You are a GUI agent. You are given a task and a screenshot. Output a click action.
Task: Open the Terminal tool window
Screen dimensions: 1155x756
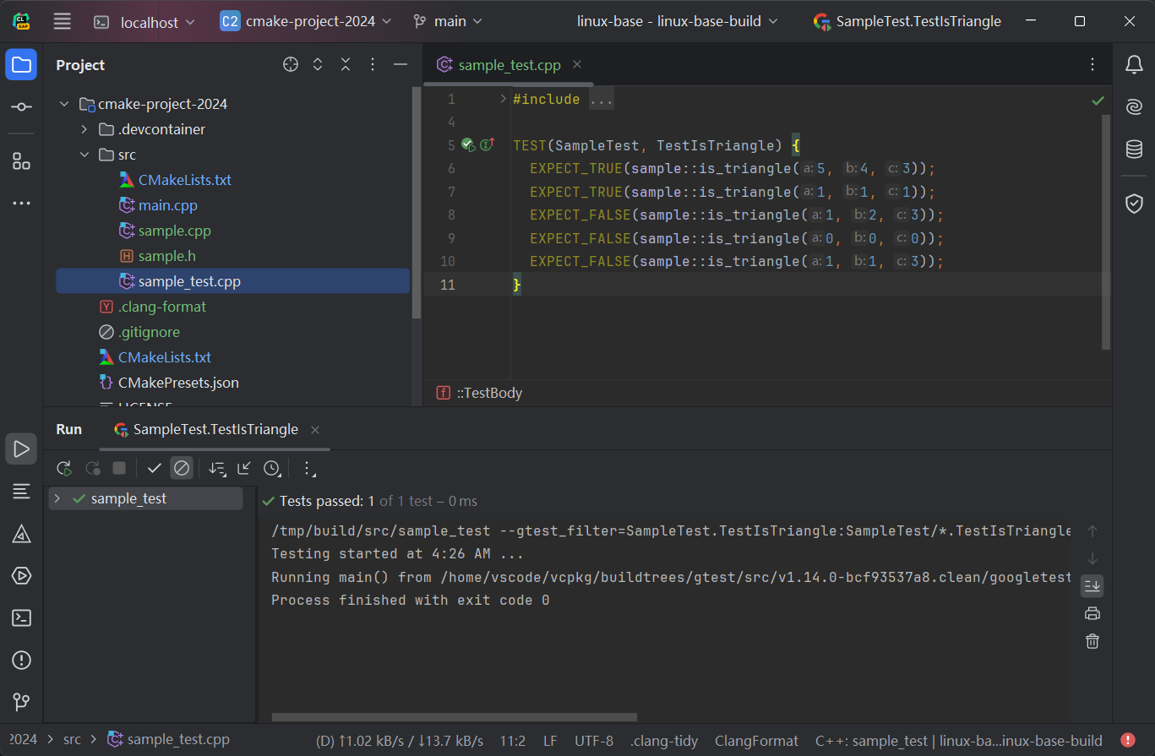(21, 617)
